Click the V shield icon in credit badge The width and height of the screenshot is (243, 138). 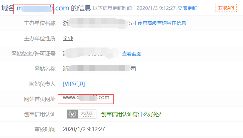coord(72,114)
